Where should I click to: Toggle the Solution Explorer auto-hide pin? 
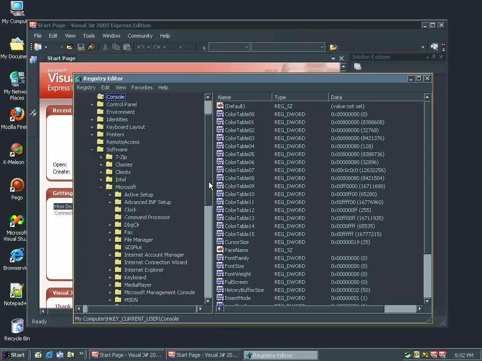click(x=434, y=57)
